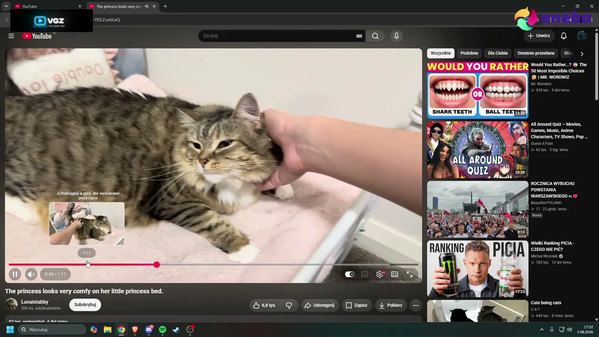Viewport: 599px width, 337px height.
Task: Select the Podobne filter chip
Action: pos(469,53)
